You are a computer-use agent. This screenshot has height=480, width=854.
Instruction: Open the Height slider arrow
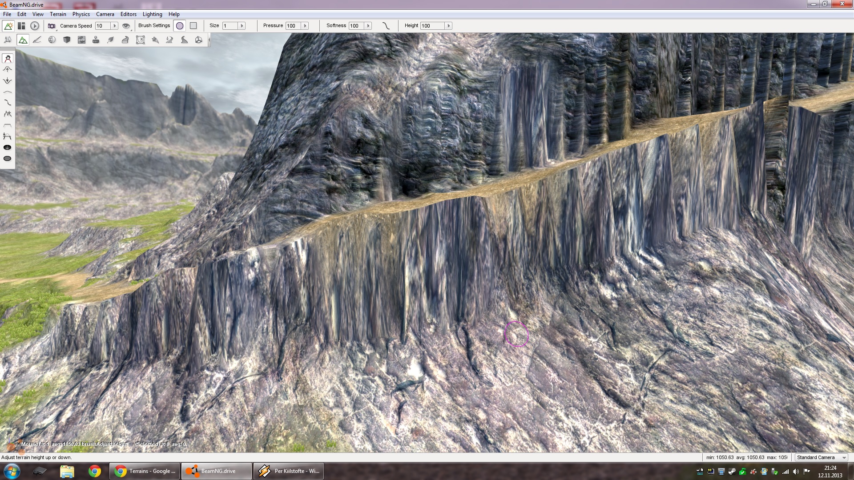coord(448,26)
